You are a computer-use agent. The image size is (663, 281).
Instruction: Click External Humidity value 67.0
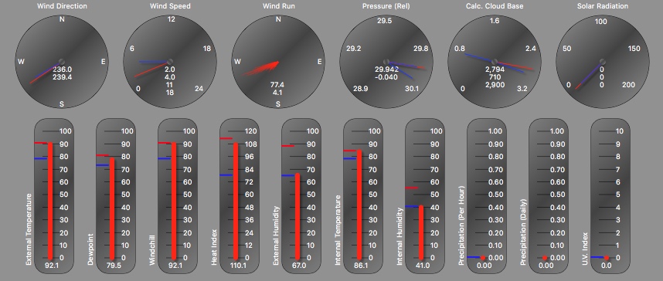(x=299, y=266)
